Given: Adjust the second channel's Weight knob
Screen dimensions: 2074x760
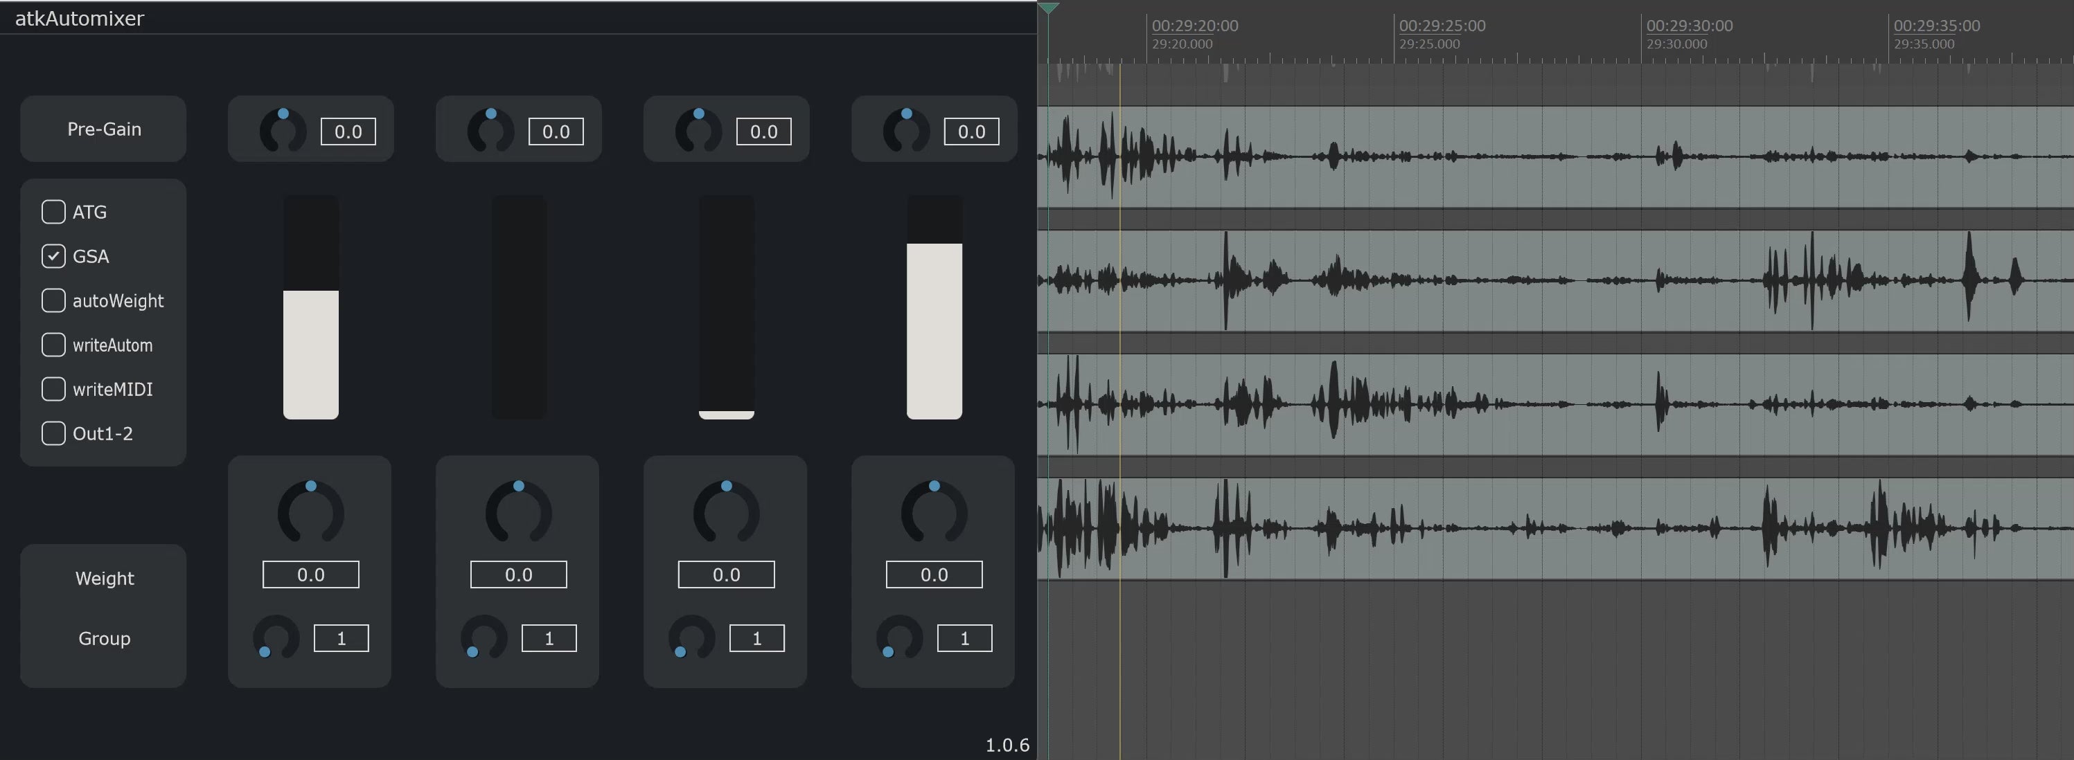Looking at the screenshot, I should [x=517, y=511].
